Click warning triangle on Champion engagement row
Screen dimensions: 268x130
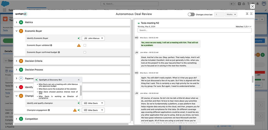click(x=75, y=110)
